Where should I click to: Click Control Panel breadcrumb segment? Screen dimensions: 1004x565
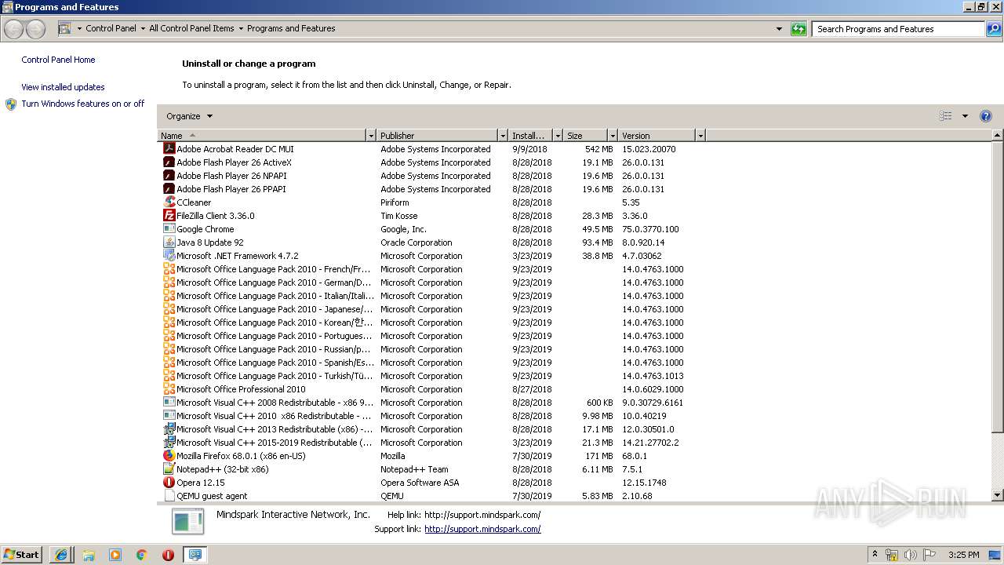coord(111,28)
